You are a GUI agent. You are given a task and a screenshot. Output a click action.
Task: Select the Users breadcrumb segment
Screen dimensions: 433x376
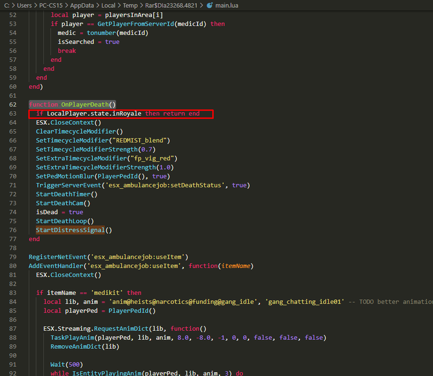(x=24, y=5)
